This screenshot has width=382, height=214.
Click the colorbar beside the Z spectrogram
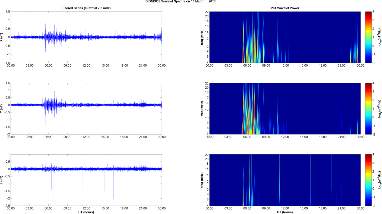(x=368, y=180)
